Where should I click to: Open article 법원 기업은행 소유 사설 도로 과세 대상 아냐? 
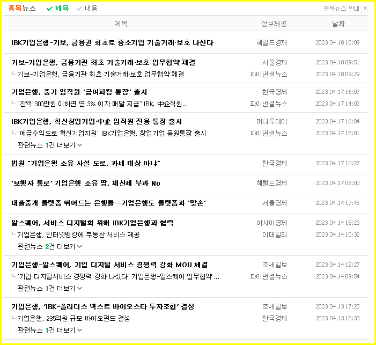point(86,164)
